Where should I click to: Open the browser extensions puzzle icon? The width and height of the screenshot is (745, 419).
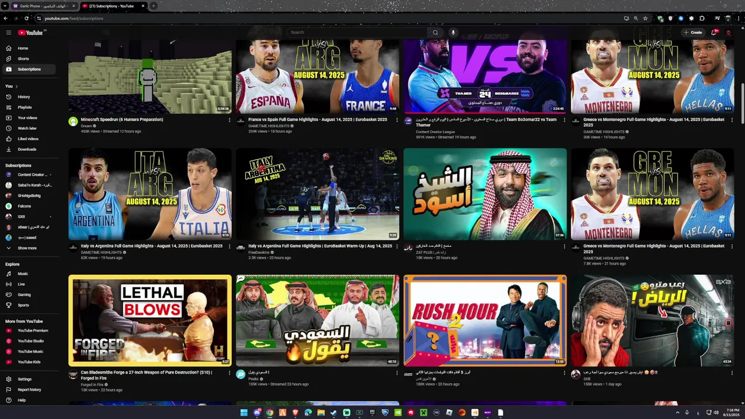tap(702, 18)
